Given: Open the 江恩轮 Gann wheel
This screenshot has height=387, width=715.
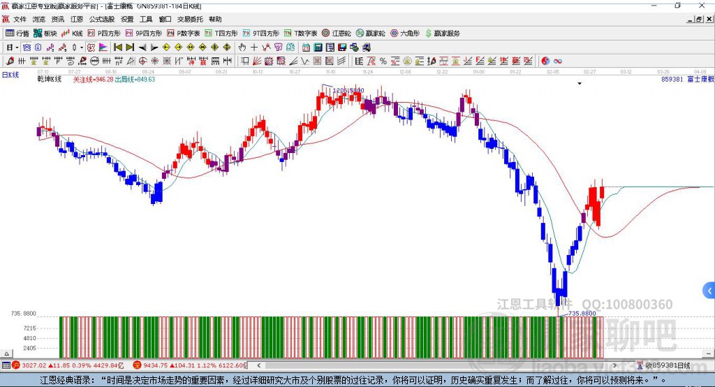Looking at the screenshot, I should 337,34.
